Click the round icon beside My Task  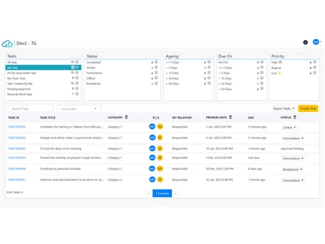(x=77, y=67)
